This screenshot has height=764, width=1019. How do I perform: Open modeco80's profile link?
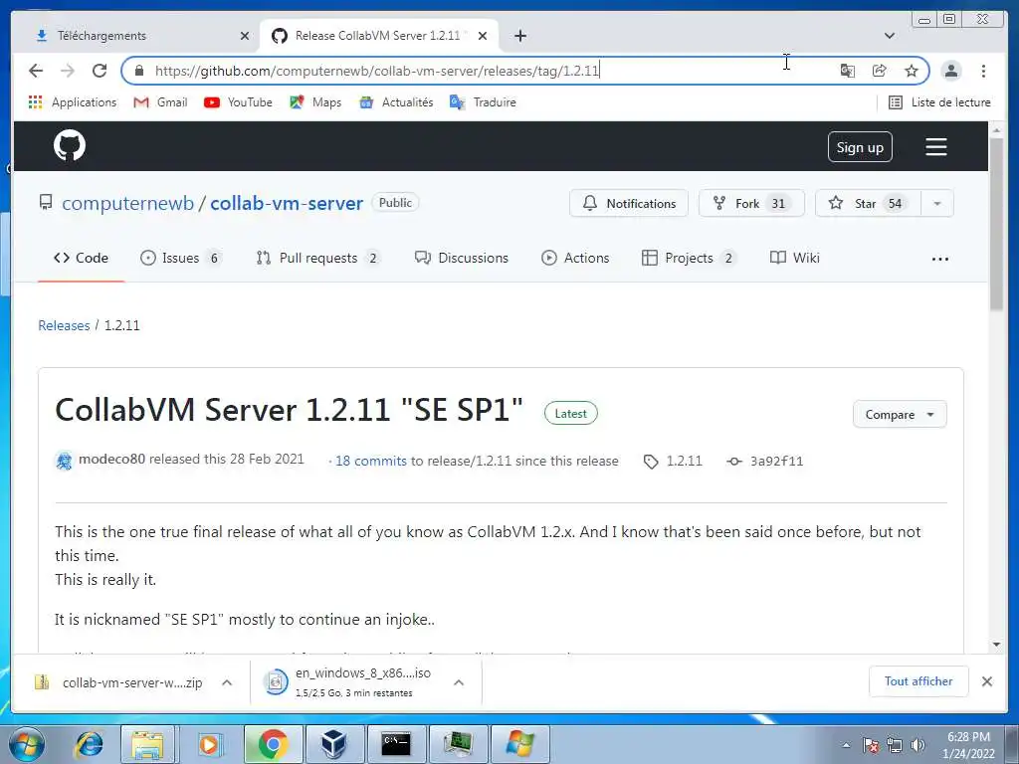pos(111,459)
